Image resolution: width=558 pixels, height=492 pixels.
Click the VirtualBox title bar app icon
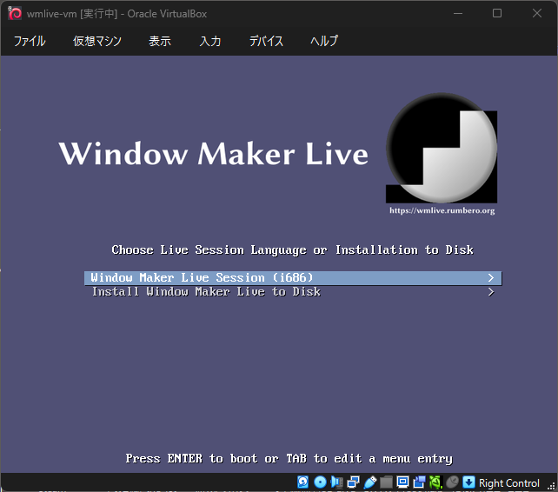click(15, 14)
